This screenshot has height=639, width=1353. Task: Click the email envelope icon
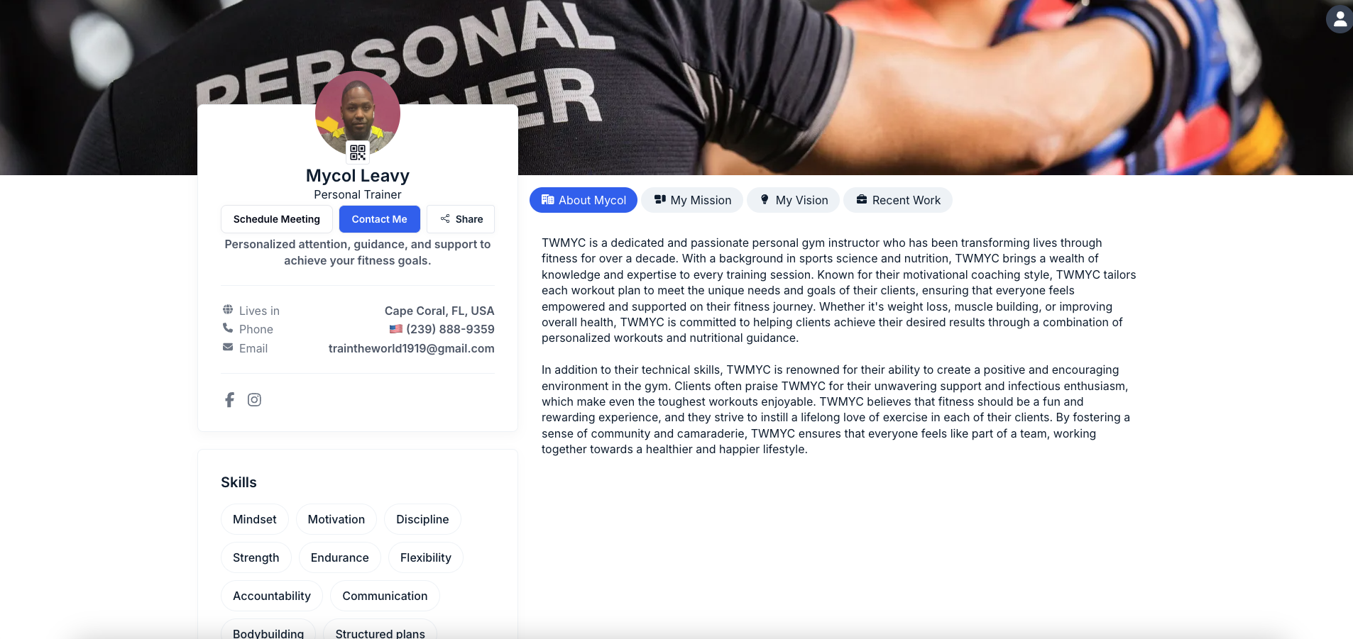228,347
